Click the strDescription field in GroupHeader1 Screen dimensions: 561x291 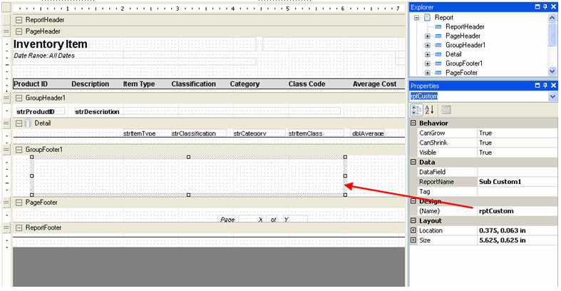98,111
